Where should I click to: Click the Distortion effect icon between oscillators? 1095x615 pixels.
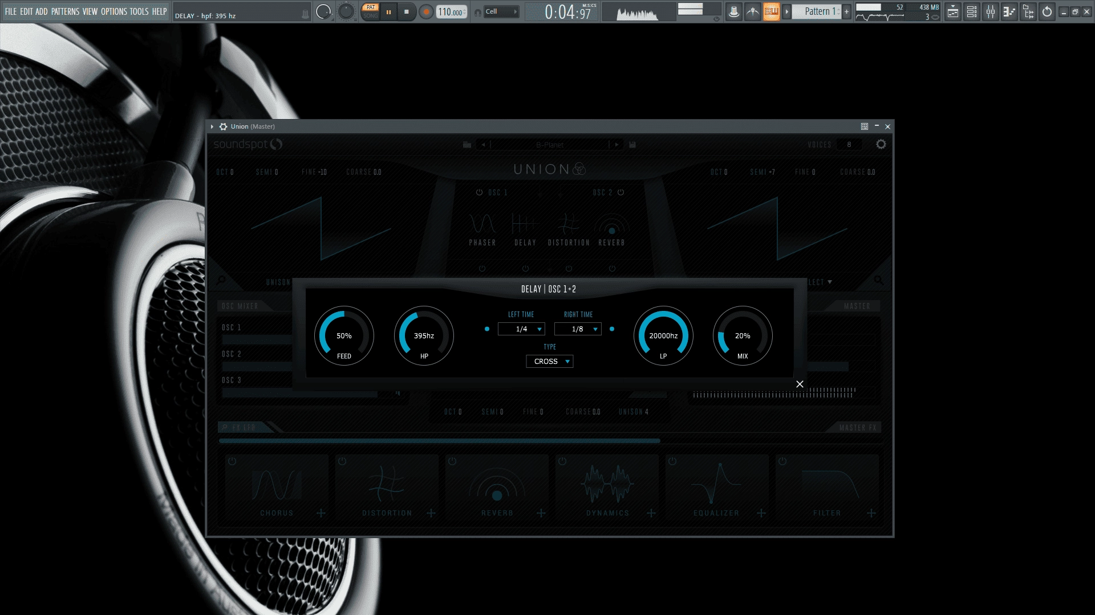[x=569, y=224]
